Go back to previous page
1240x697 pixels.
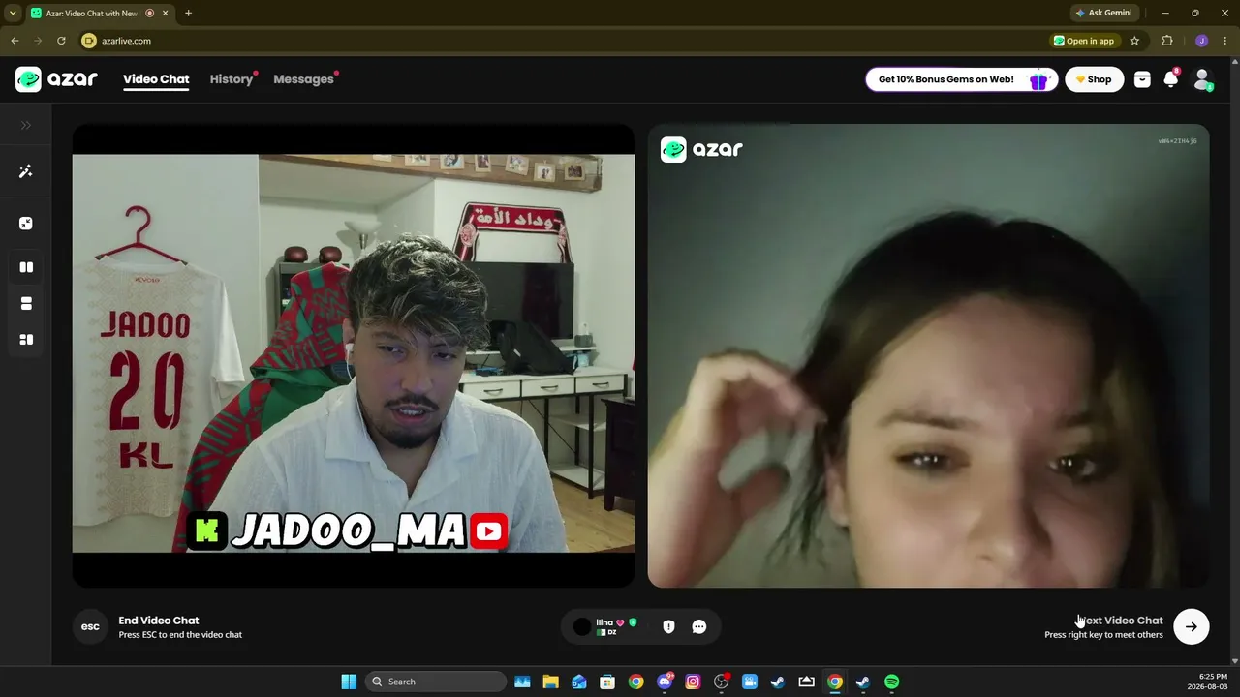[x=15, y=41]
